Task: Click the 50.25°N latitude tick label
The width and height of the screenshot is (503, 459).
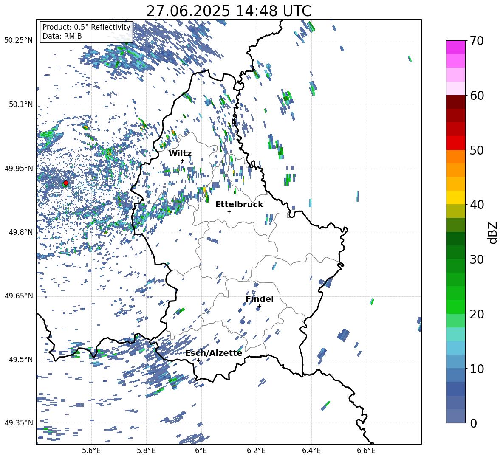Action: 19,41
